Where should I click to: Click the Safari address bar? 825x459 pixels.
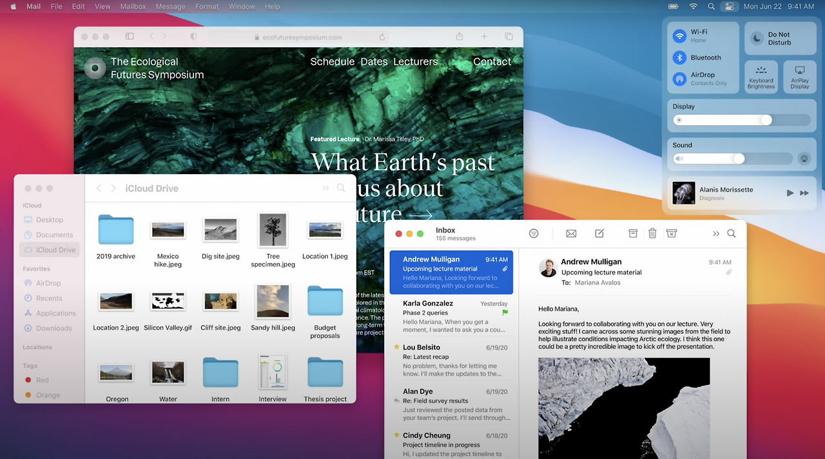298,37
